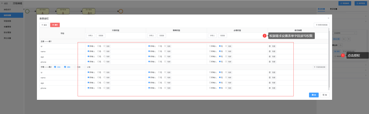Click the orange BPMN end event circle
The image size is (369, 114).
[x=121, y=11]
